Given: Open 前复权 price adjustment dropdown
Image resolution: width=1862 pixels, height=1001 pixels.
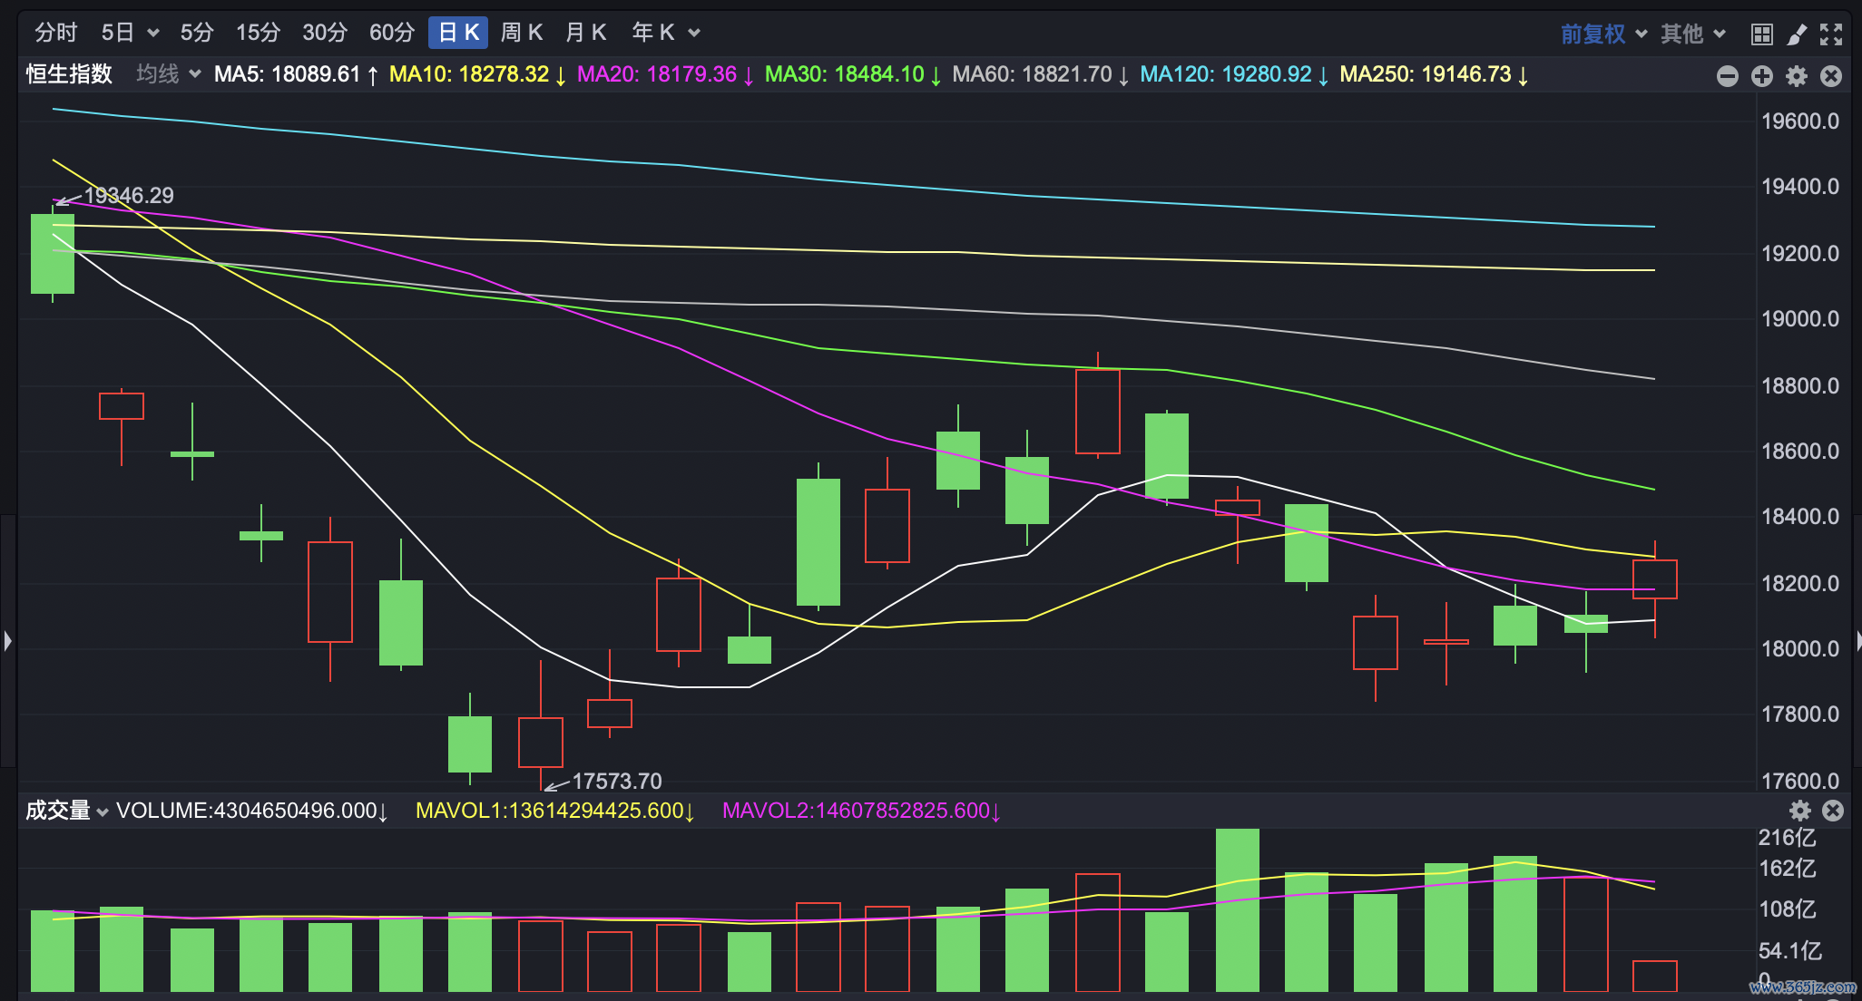Looking at the screenshot, I should click(1603, 34).
